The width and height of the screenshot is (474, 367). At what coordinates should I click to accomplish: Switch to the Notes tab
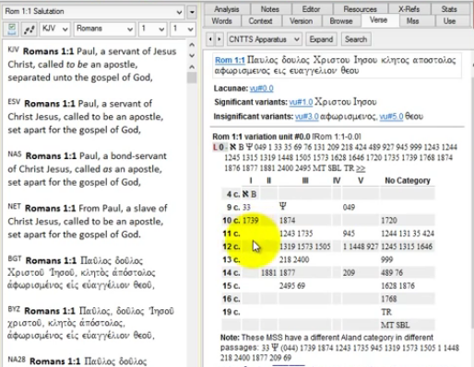coord(270,9)
